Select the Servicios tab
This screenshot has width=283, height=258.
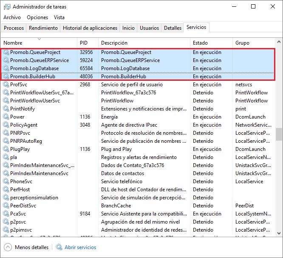pyautogui.click(x=196, y=27)
